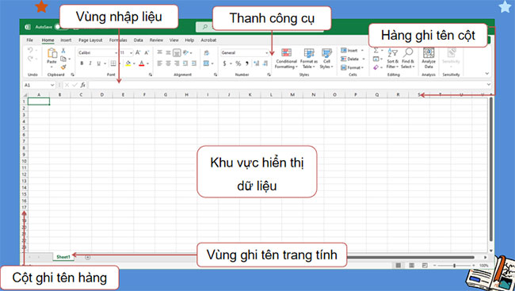Apply the yellow fill color bucket

(x=128, y=63)
